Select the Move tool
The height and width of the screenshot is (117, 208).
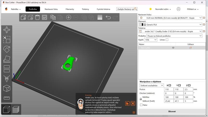(x=7, y=30)
